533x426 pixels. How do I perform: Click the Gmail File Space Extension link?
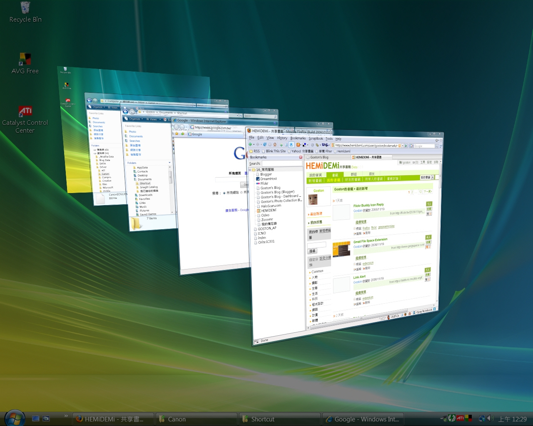click(x=370, y=240)
